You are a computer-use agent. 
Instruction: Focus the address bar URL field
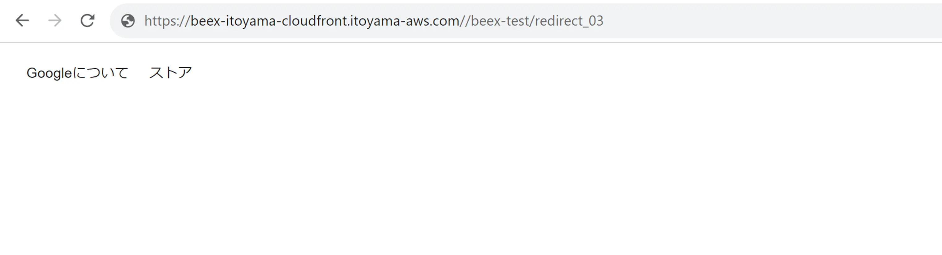pyautogui.click(x=526, y=21)
